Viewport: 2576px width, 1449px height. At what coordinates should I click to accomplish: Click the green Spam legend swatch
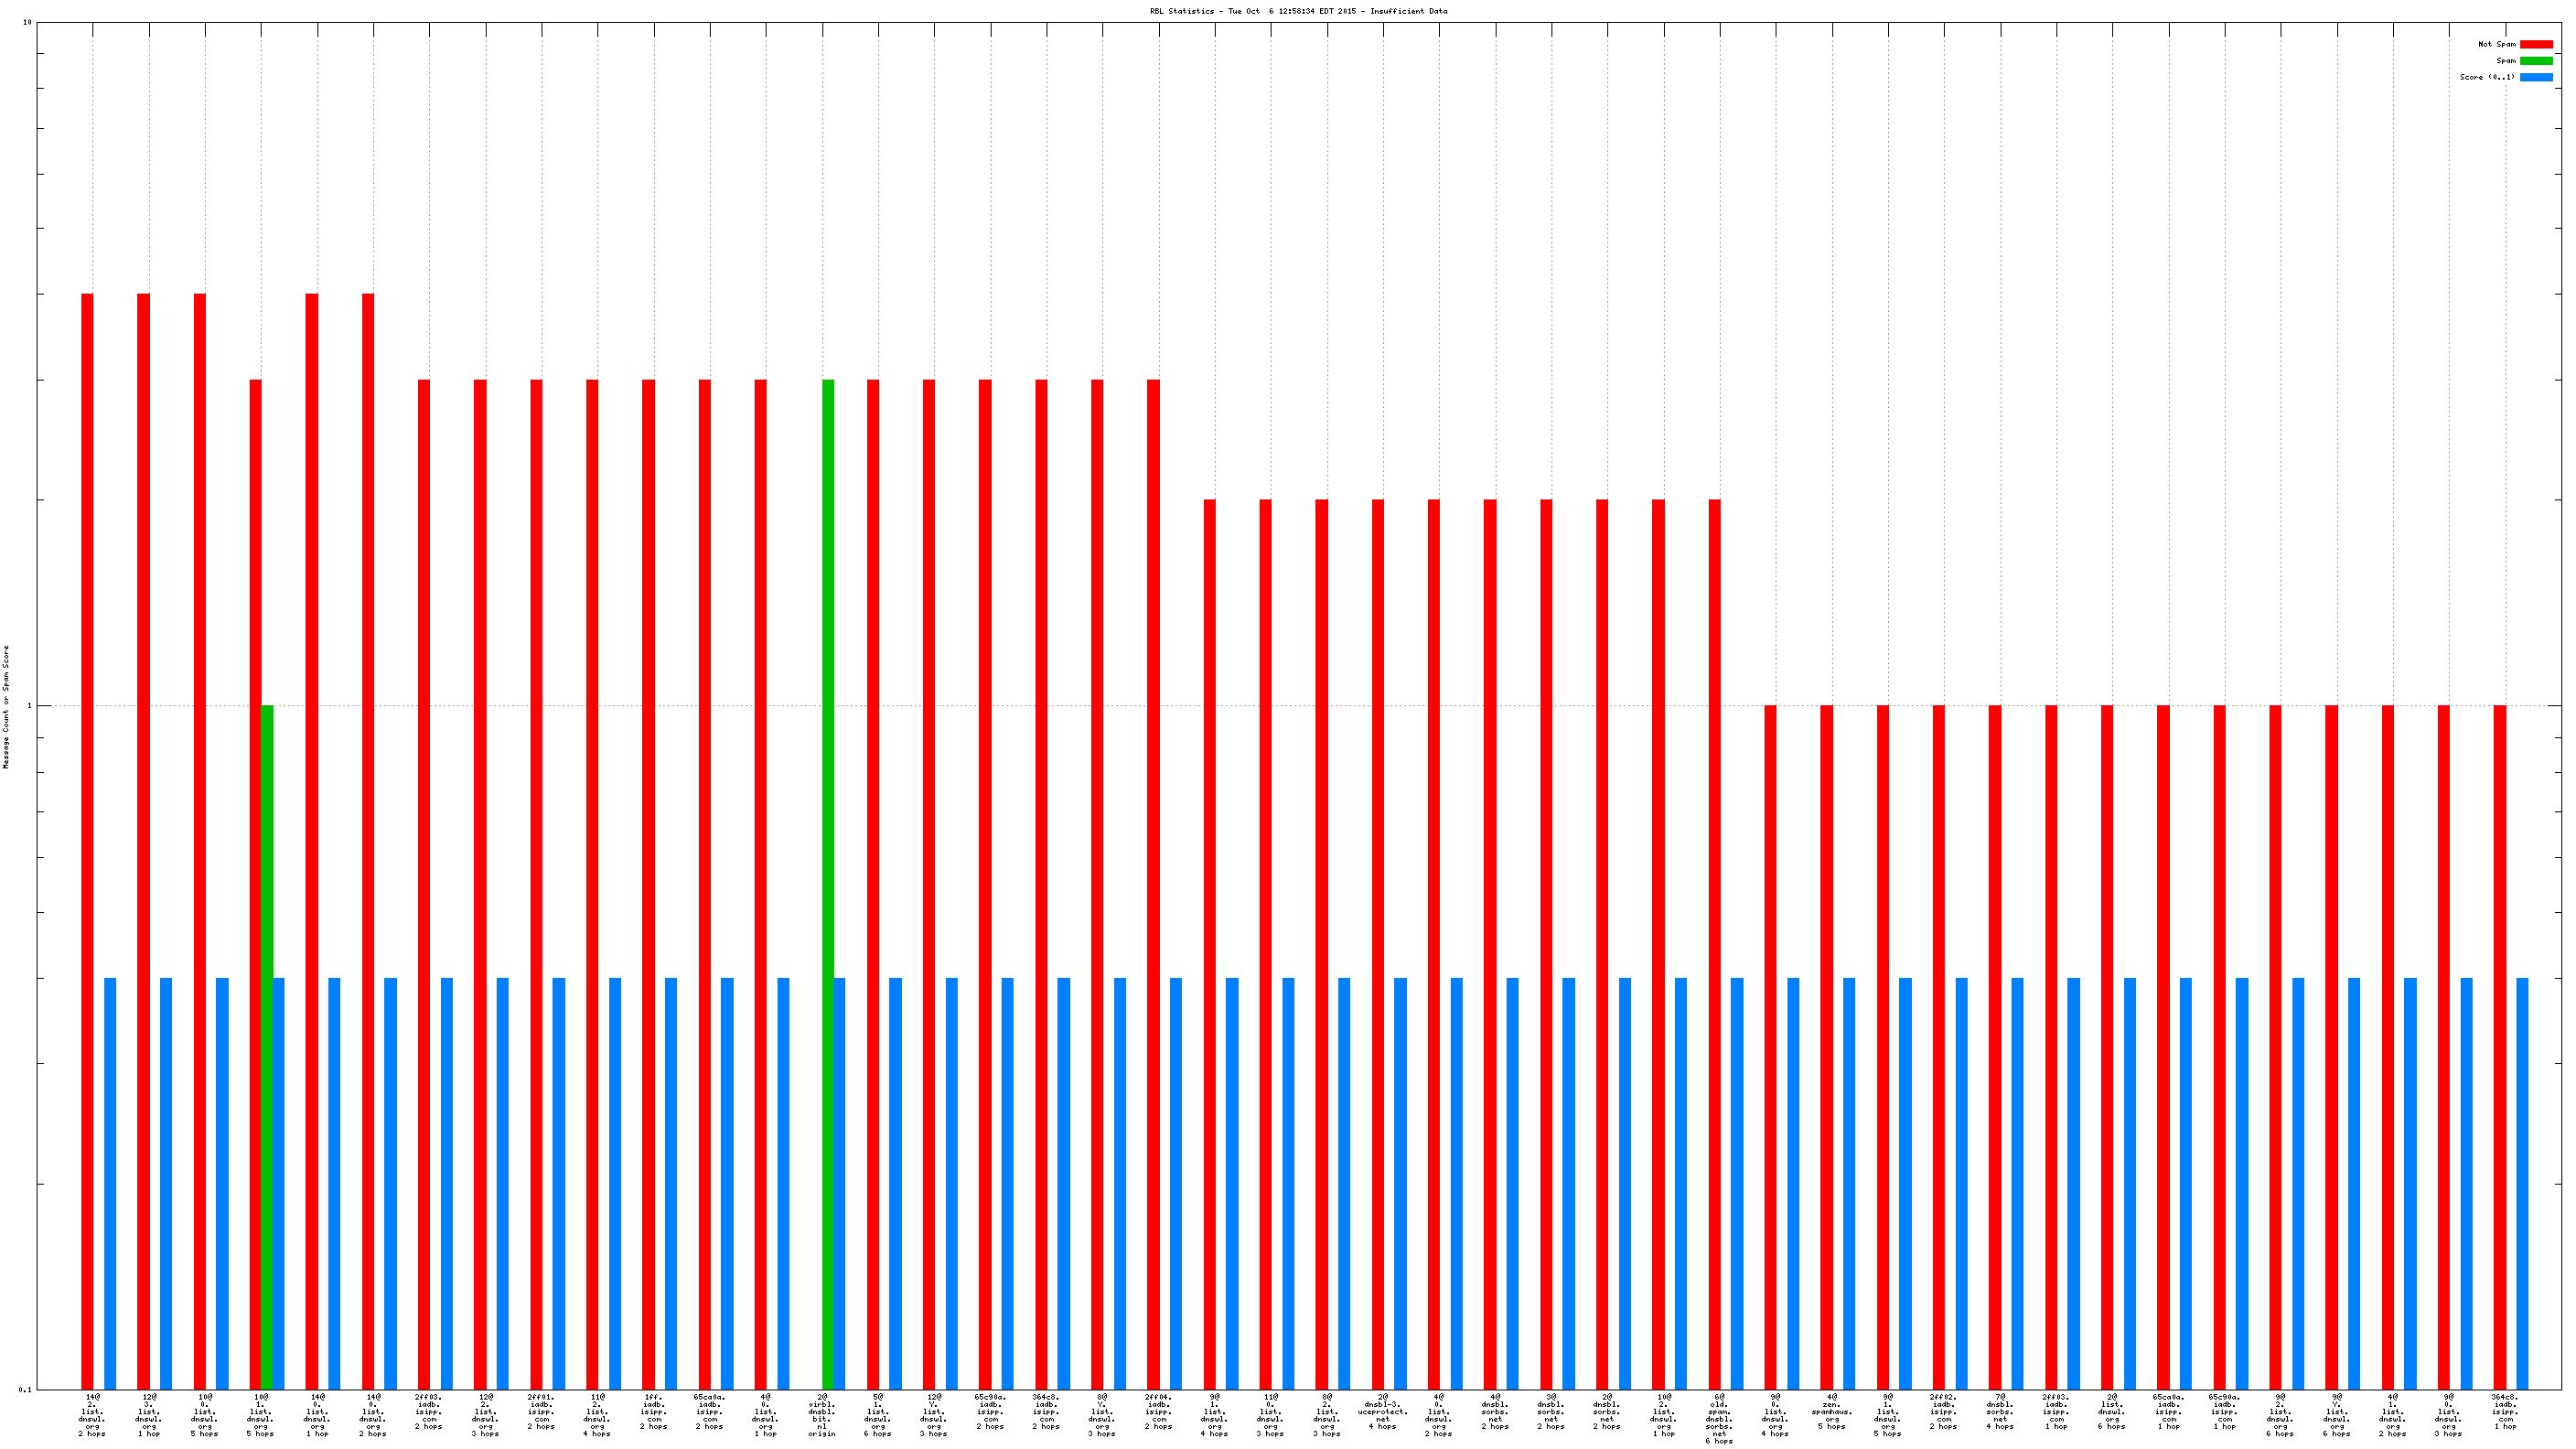tap(2535, 61)
